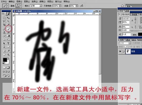Open the brush preset picker arrow
Viewport: 142px width, 105px height.
coord(21,6)
